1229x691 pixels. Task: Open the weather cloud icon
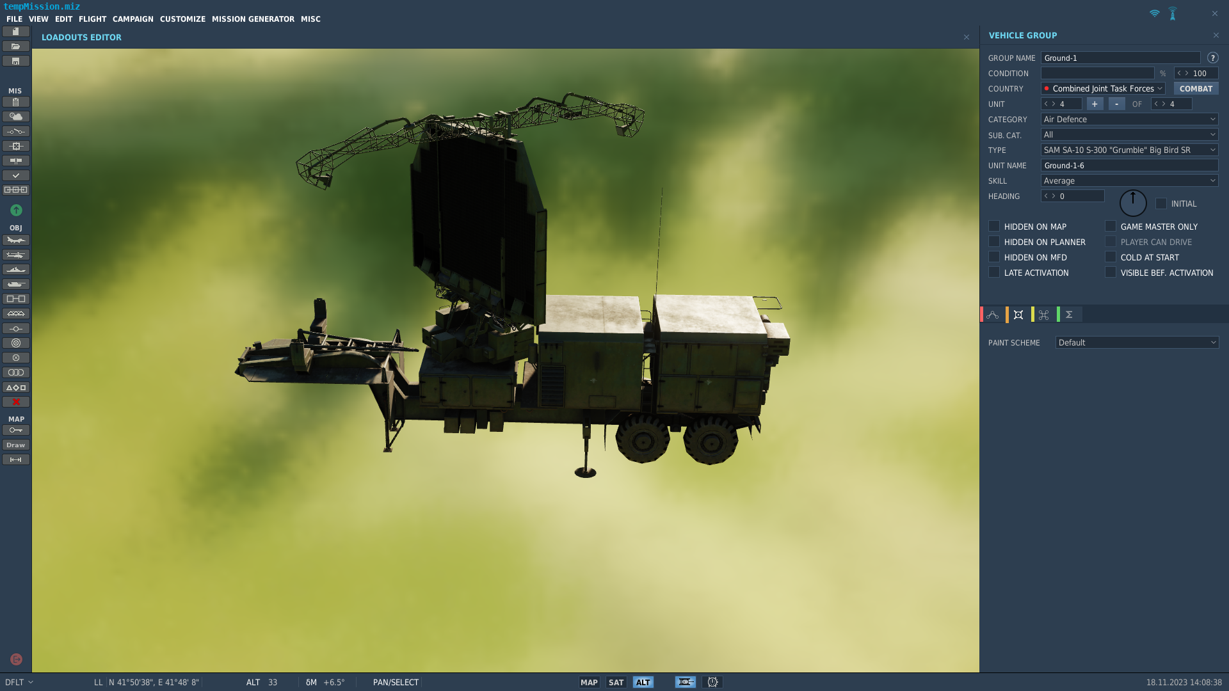pyautogui.click(x=16, y=116)
